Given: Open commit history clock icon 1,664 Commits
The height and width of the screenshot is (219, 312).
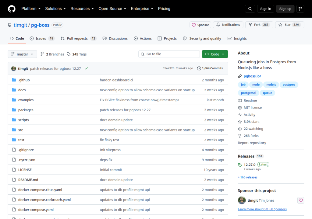Looking at the screenshot, I should coord(210,68).
